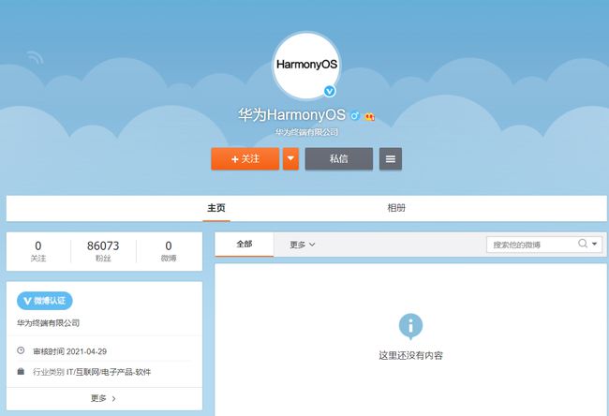
Task: Click the blue V verification badge on avatar
Action: pyautogui.click(x=330, y=91)
